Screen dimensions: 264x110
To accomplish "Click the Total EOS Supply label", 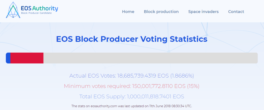I will click(103, 97).
